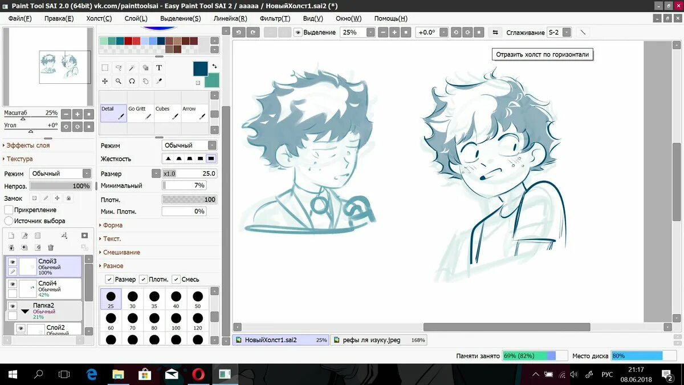Toggle the Выделение eye button
The width and height of the screenshot is (684, 385).
click(298, 33)
